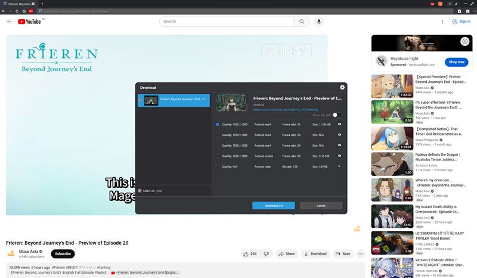Viewport: 477px width, 278px height.
Task: Click the red shopping cart icon
Action: coord(432,4)
